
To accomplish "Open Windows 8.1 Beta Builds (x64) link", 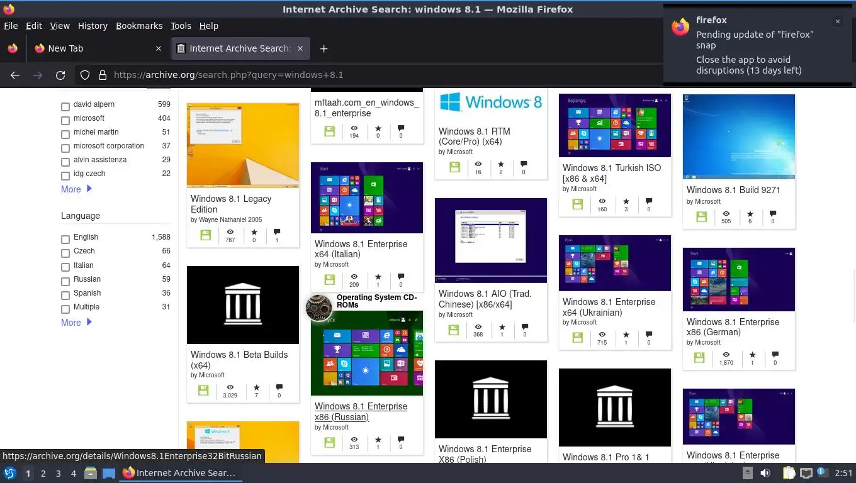I will click(239, 360).
